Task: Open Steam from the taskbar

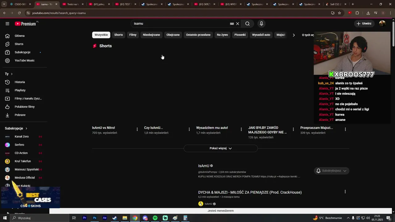Action: [x=114, y=218]
